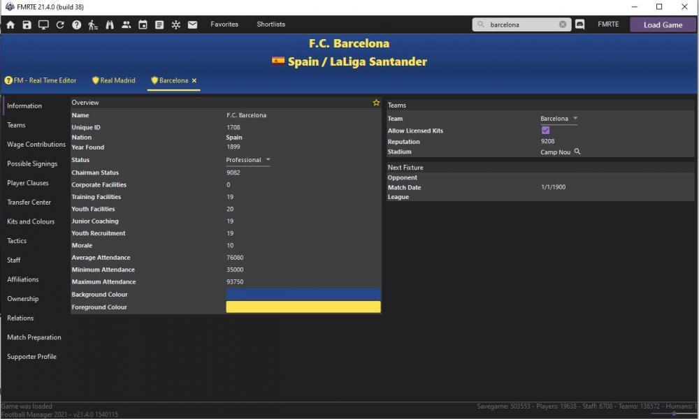Open Possible Signings in sidebar
Image resolution: width=699 pixels, height=419 pixels.
click(x=32, y=164)
